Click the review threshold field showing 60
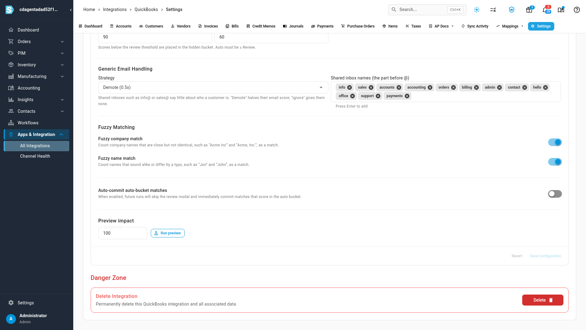 (271, 37)
